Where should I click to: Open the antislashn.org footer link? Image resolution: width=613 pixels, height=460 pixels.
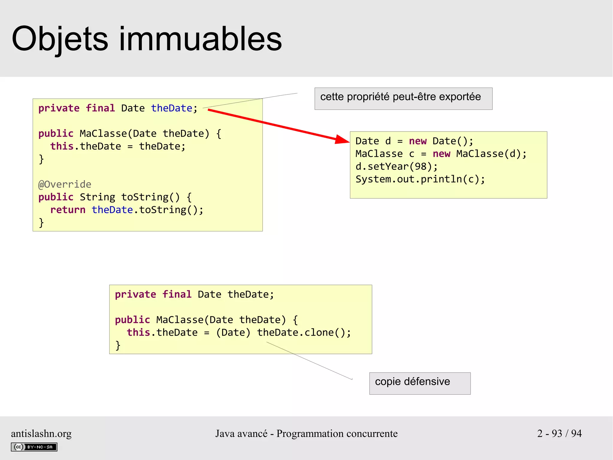[41, 434]
